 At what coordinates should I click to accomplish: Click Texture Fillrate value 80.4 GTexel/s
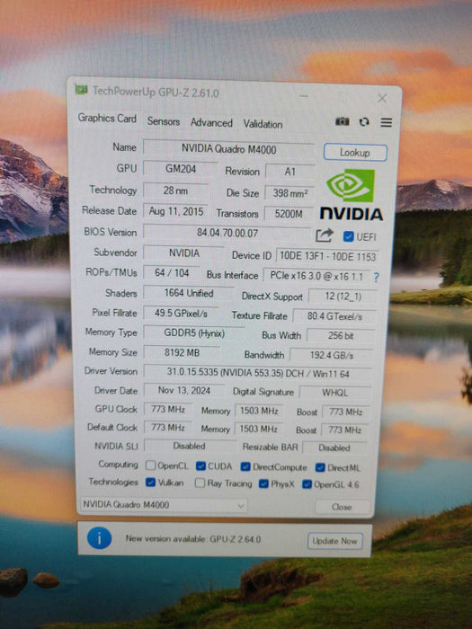334,316
